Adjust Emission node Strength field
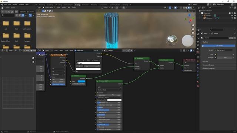 79,84
